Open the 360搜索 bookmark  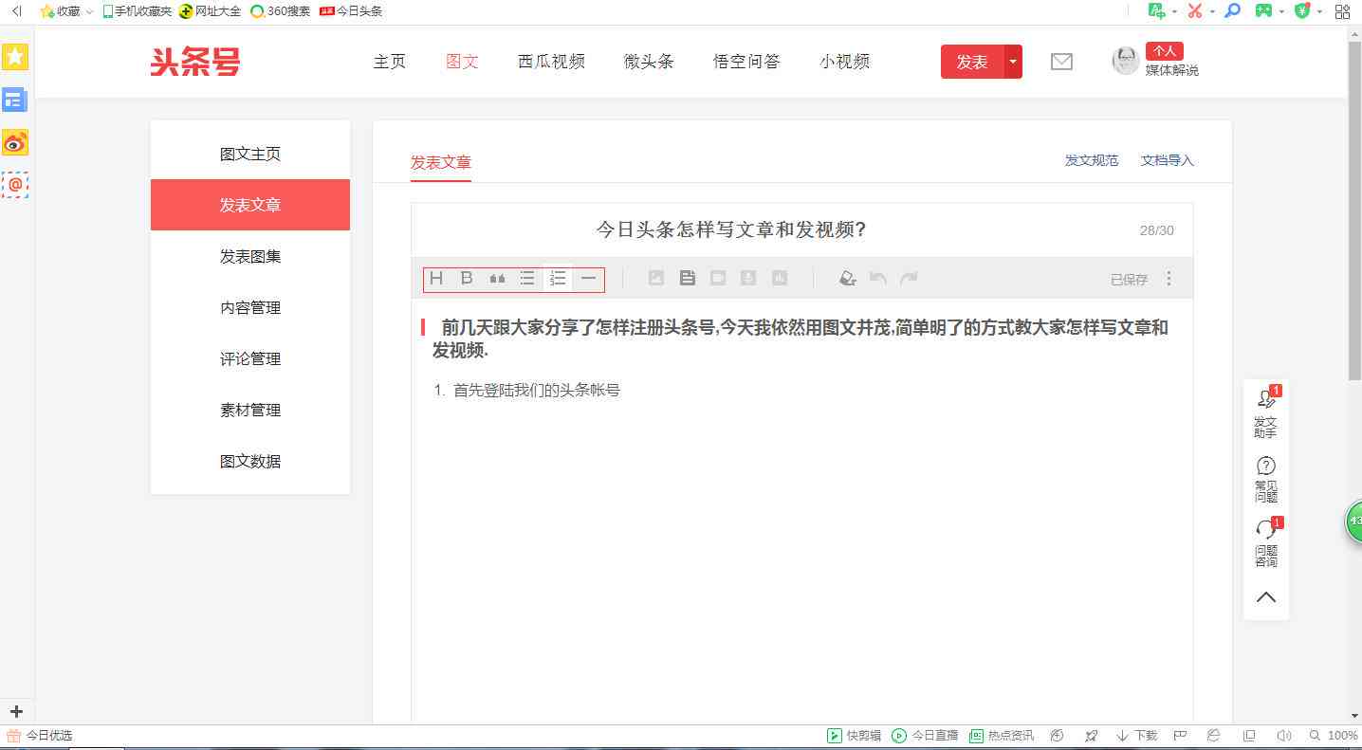tap(280, 11)
